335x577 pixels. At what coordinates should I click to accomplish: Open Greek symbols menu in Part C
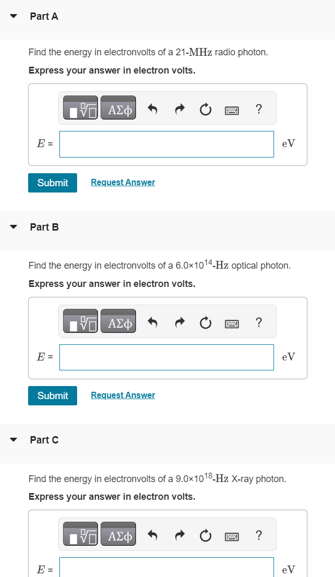(118, 535)
